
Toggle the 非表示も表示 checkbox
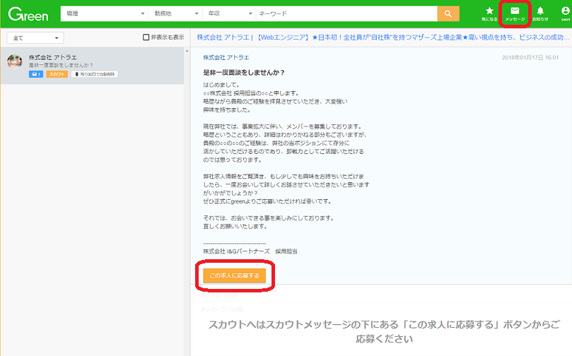click(x=146, y=37)
